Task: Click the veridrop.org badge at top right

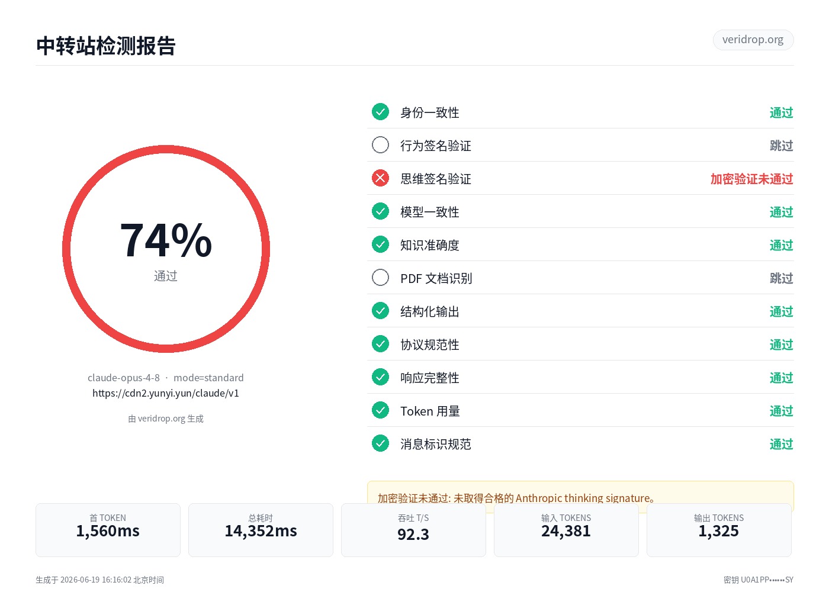Action: pyautogui.click(x=753, y=40)
